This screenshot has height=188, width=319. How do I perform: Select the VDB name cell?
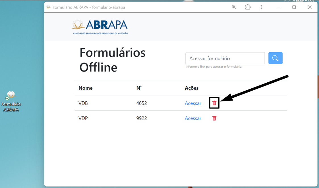point(83,103)
